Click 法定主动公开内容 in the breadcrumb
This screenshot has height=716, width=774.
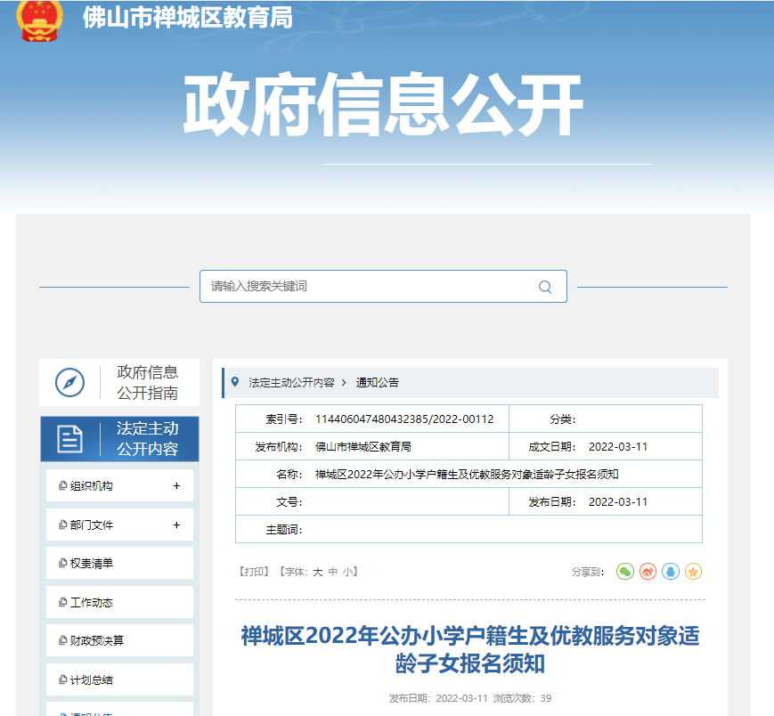pos(292,382)
